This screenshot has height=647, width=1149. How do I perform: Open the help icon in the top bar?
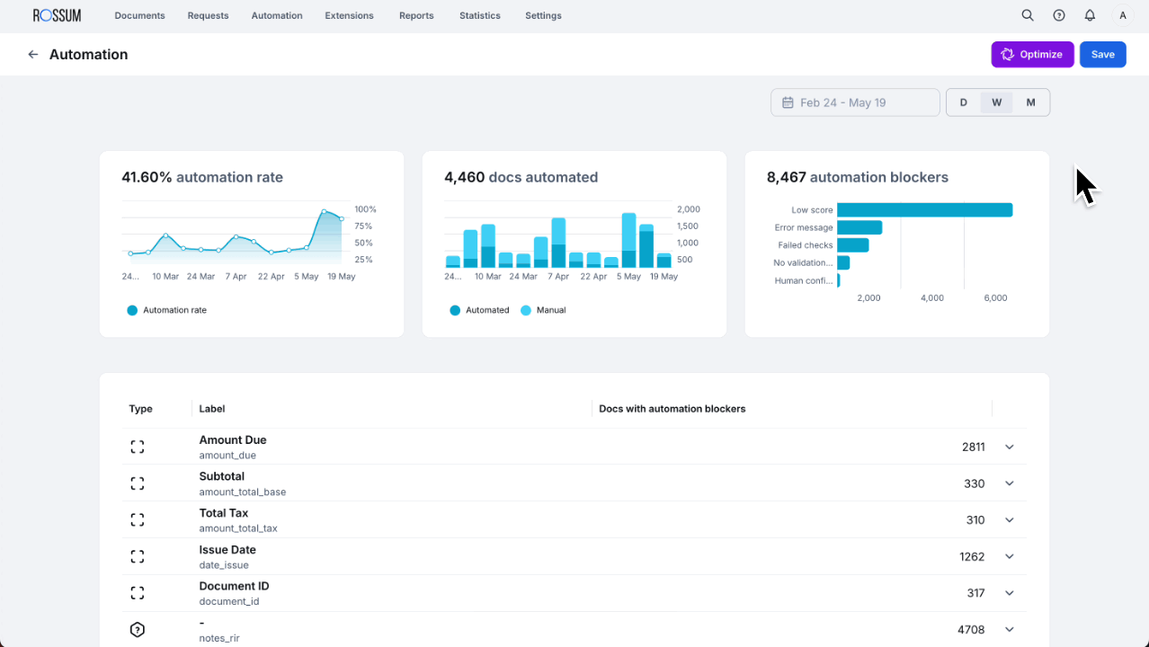click(x=1059, y=15)
